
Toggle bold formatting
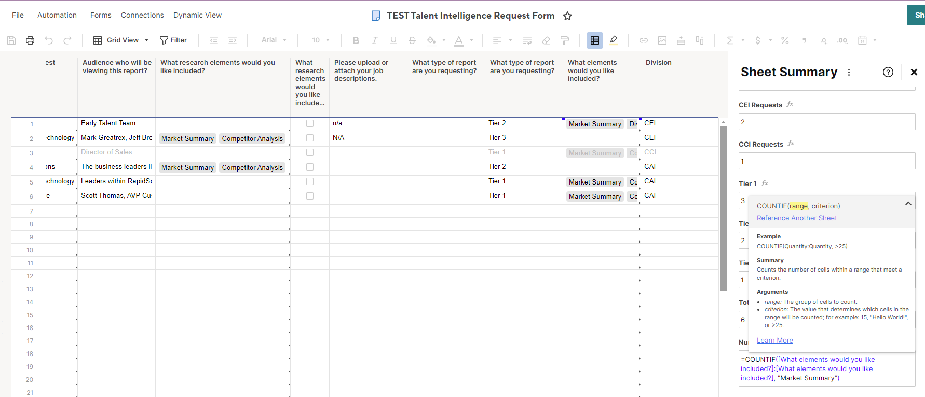pos(356,40)
